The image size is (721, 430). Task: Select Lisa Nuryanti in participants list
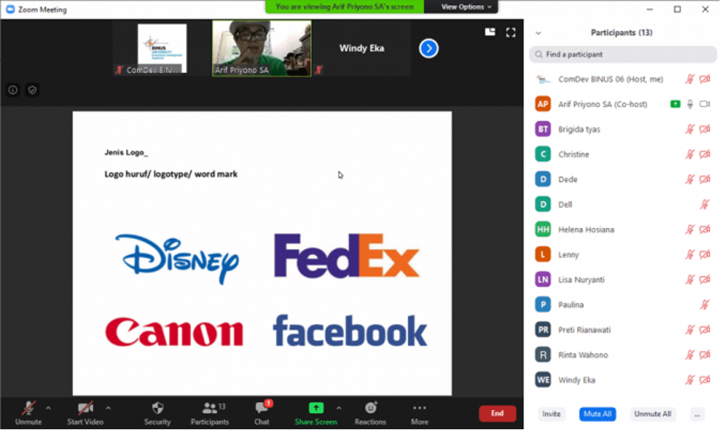623,280
